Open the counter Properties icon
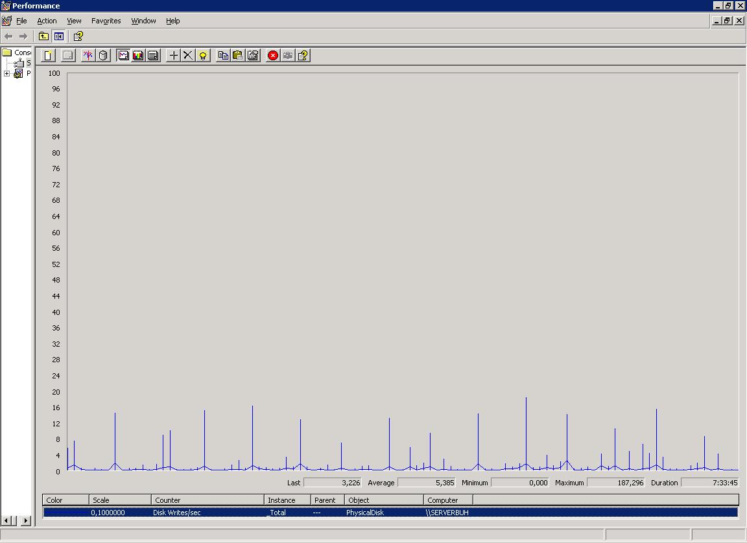Viewport: 747px width, 543px height. (253, 56)
